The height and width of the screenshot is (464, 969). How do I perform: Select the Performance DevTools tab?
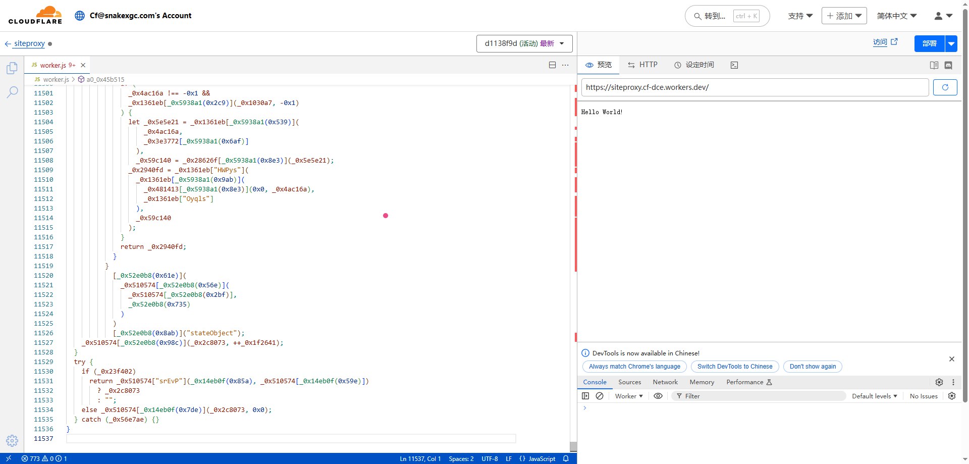[749, 382]
